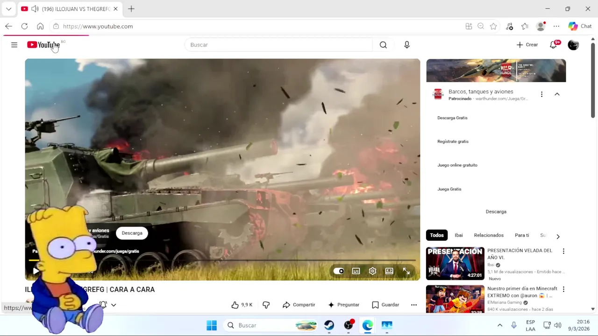
Task: Click the Descarga button on video ad
Action: tap(132, 233)
